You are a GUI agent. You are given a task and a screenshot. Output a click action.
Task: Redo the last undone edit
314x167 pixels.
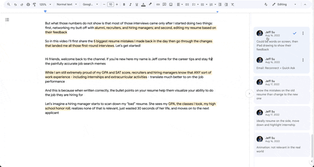pyautogui.click(x=22, y=4)
